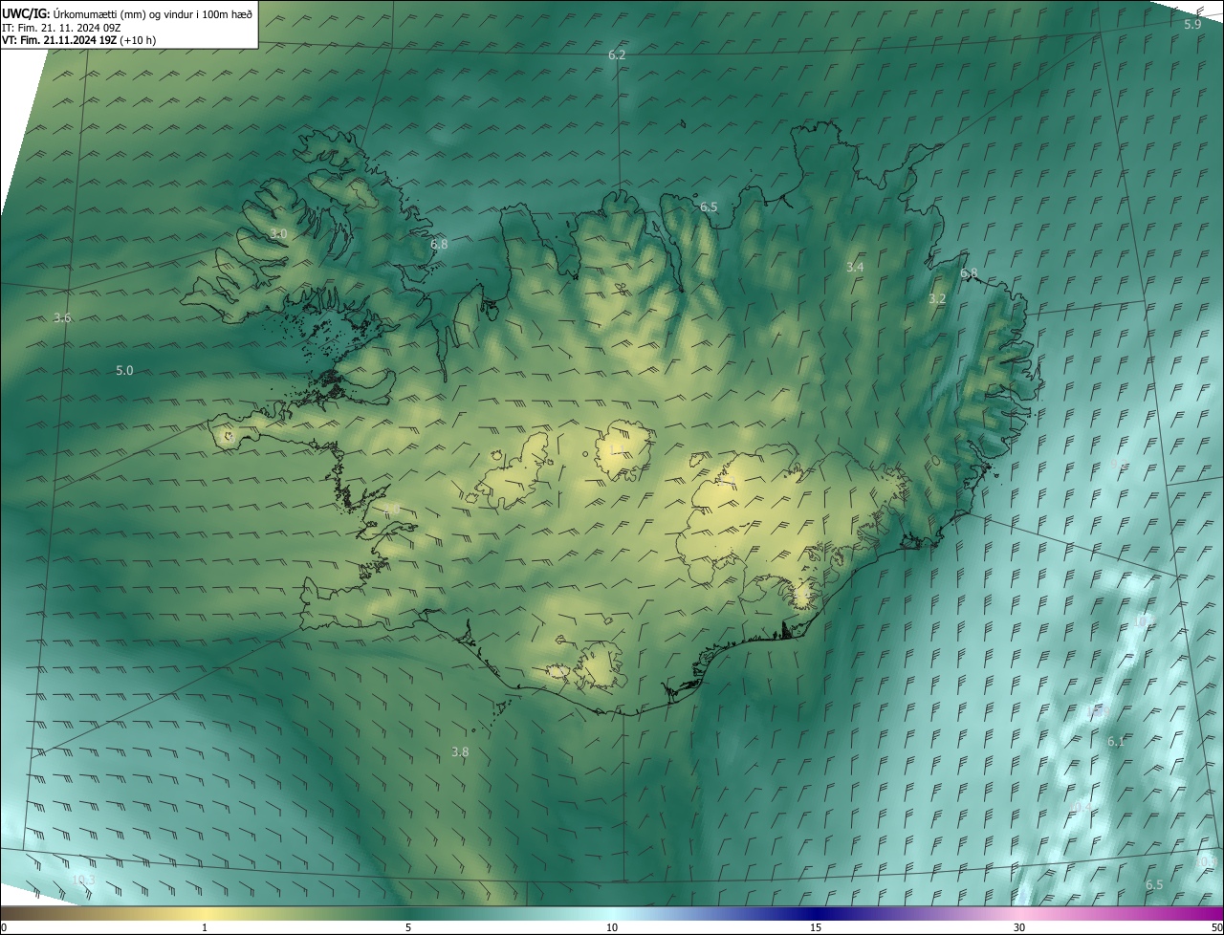
Task: Click the color scale tick label "5"
Action: (x=408, y=927)
